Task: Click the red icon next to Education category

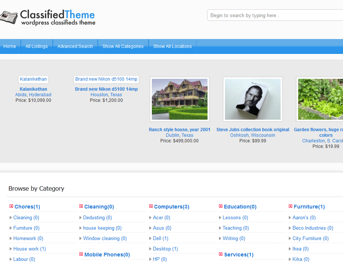Action: point(220,207)
